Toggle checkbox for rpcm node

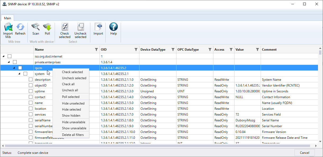point(20,68)
